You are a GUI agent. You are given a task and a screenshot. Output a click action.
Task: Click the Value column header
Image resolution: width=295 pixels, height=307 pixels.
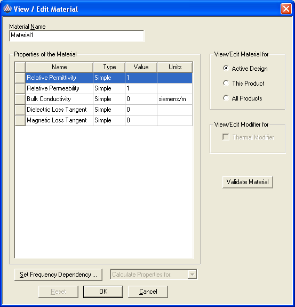coord(141,67)
